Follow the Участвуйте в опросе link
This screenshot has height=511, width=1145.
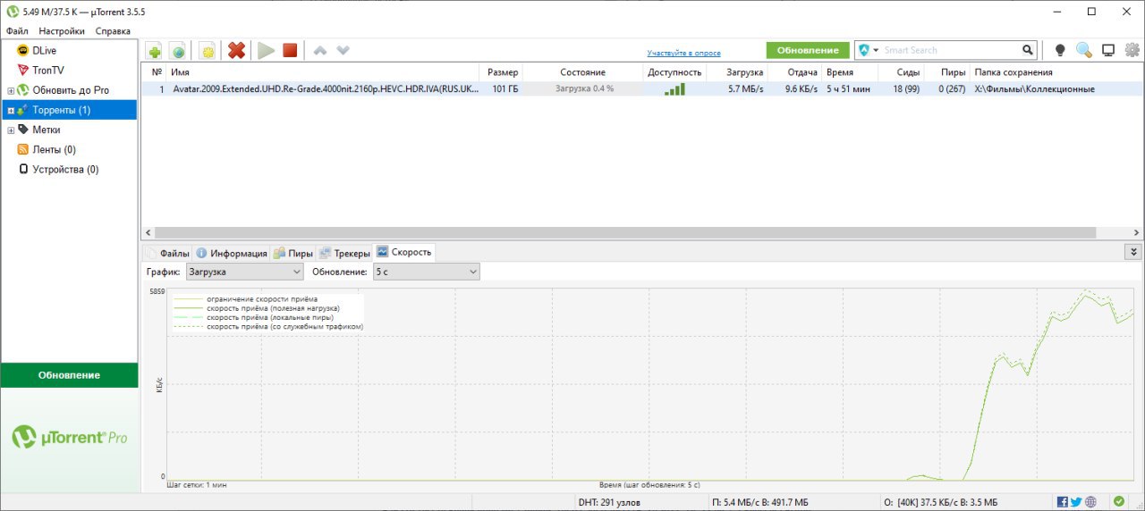(x=683, y=54)
